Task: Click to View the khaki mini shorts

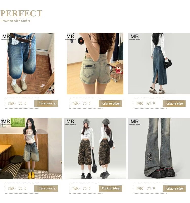Action: [x=110, y=104]
